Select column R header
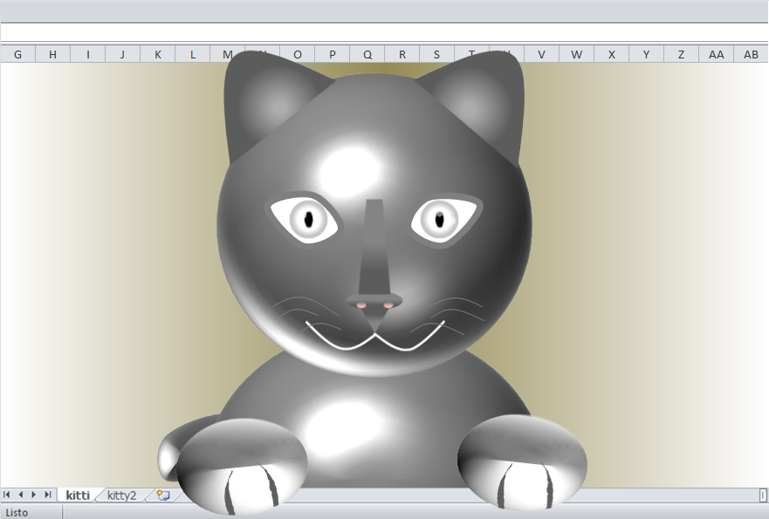 tap(402, 54)
